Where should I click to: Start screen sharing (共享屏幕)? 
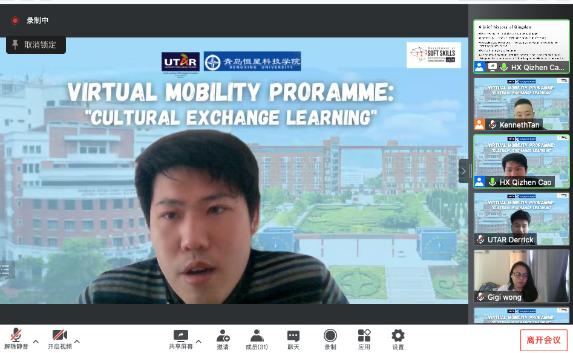click(180, 338)
